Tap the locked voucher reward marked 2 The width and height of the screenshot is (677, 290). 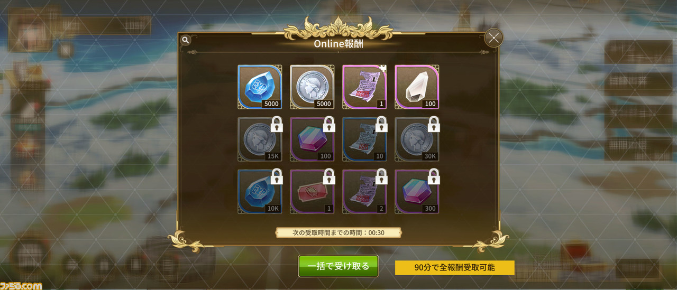[364, 192]
